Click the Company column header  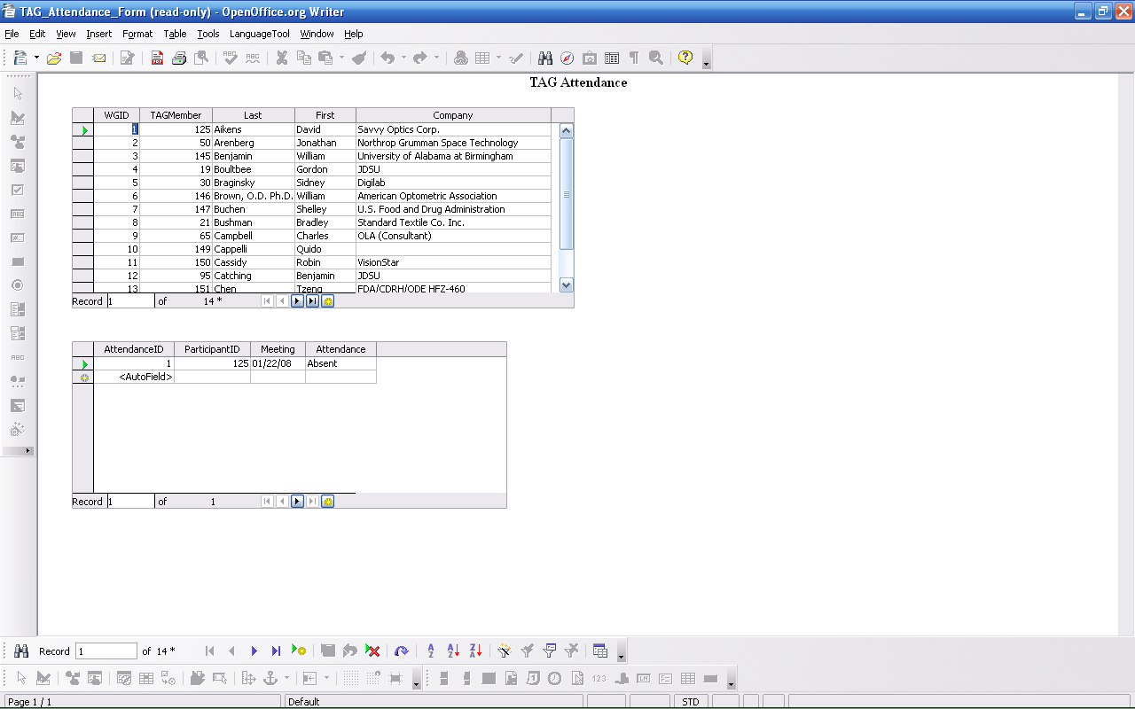[452, 115]
